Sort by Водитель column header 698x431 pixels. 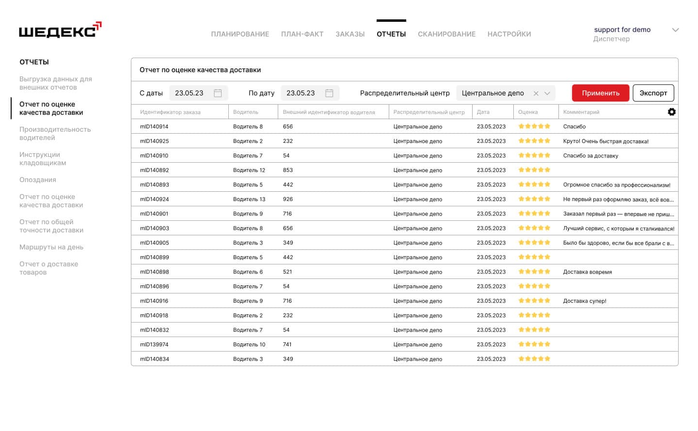246,112
